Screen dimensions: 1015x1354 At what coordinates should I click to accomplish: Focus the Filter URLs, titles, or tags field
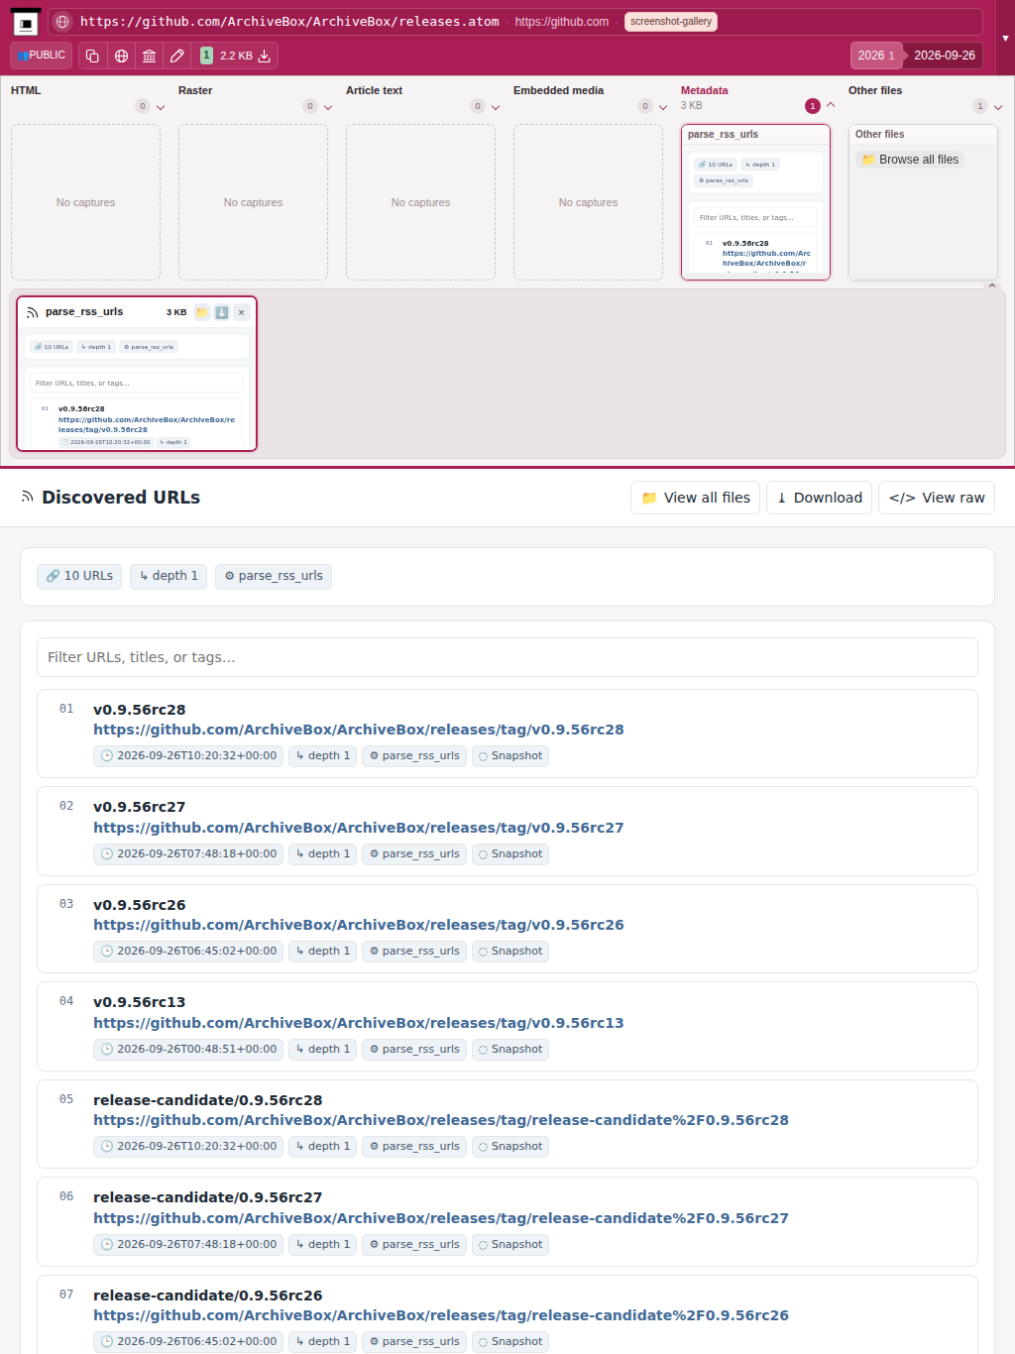click(x=507, y=657)
